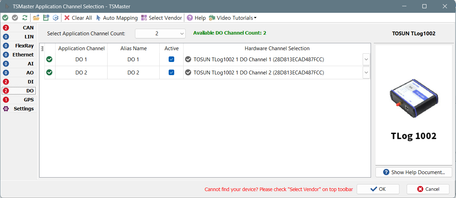The width and height of the screenshot is (456, 198).
Task: Click the Show Help Document button
Action: click(x=414, y=172)
